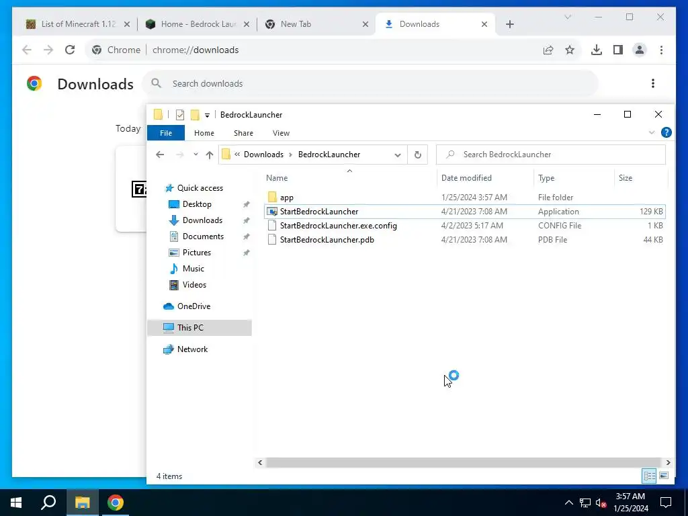
Task: Open Explorer Share ribbon tab
Action: 243,133
